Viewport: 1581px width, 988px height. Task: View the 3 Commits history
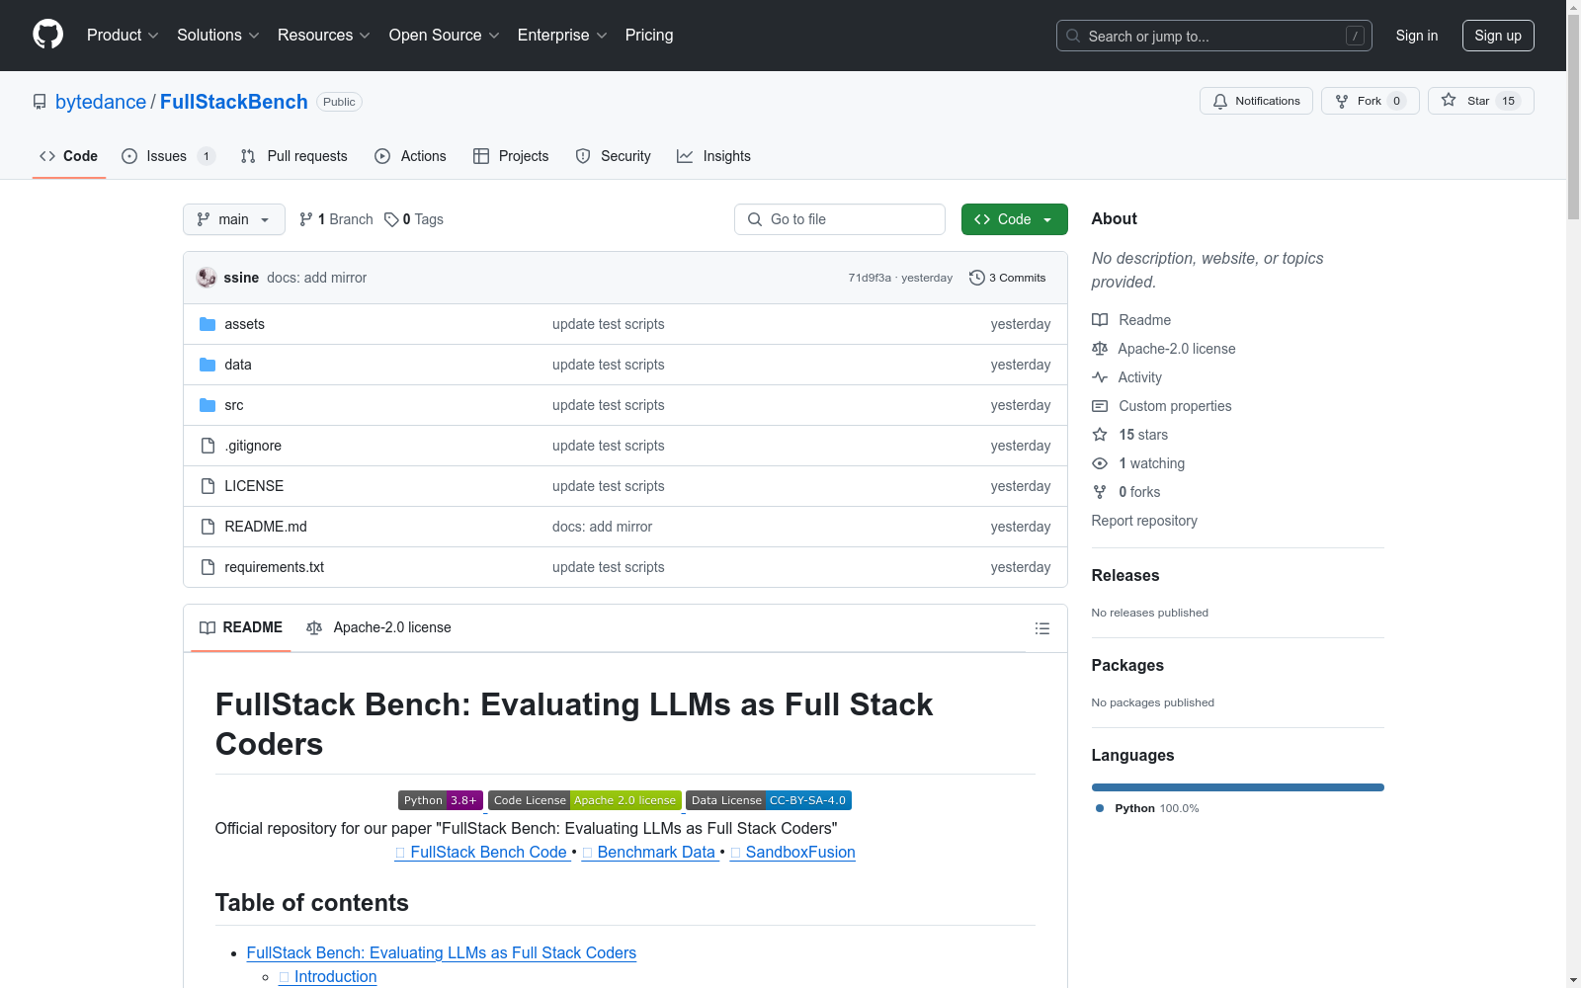tap(1008, 278)
